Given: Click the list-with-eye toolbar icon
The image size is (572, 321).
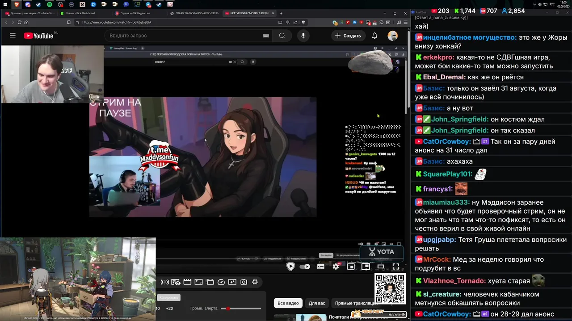Looking at the screenshot, I should [x=176, y=282].
